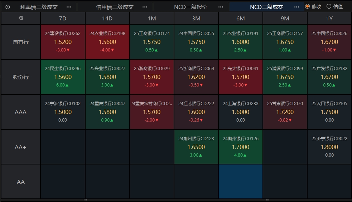
Task: Click the 1Y column header
Action: click(x=329, y=18)
